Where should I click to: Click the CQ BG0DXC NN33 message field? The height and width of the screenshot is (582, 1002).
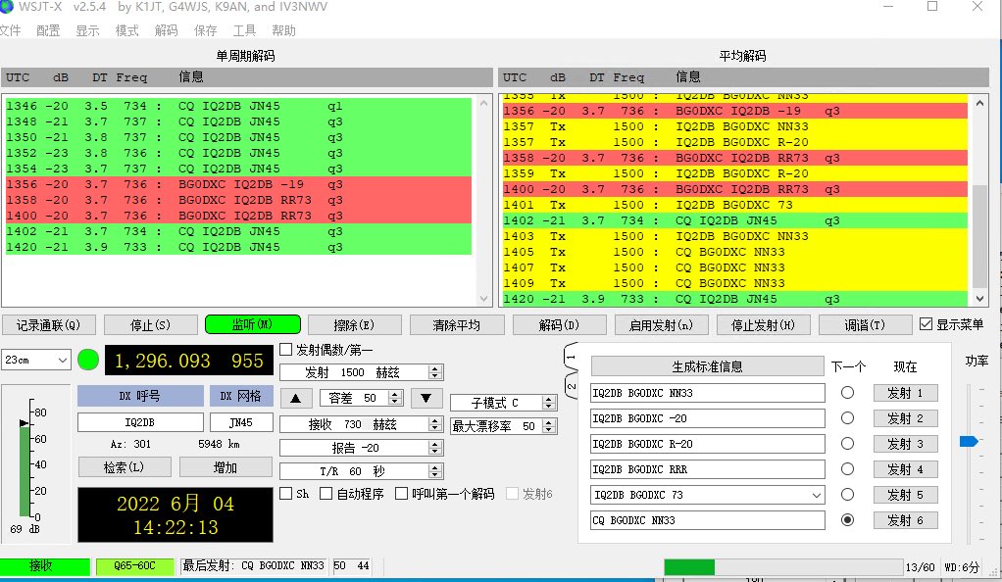[x=708, y=520]
